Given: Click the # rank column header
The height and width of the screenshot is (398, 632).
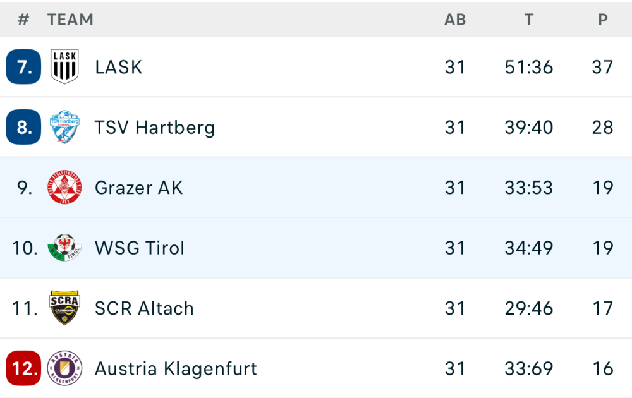Looking at the screenshot, I should 23,20.
